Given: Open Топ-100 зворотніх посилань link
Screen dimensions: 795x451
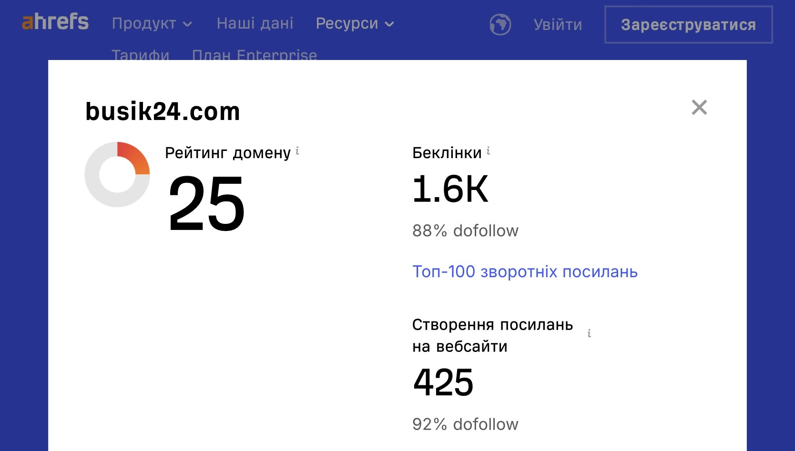Looking at the screenshot, I should pos(525,271).
